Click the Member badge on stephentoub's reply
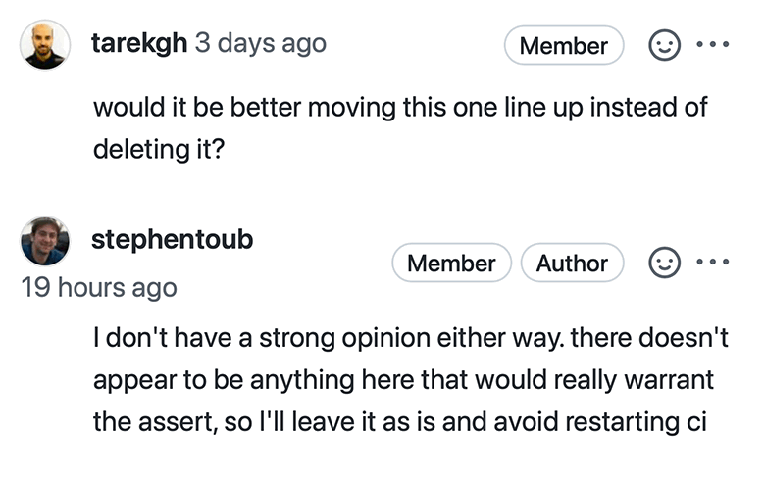 (451, 264)
